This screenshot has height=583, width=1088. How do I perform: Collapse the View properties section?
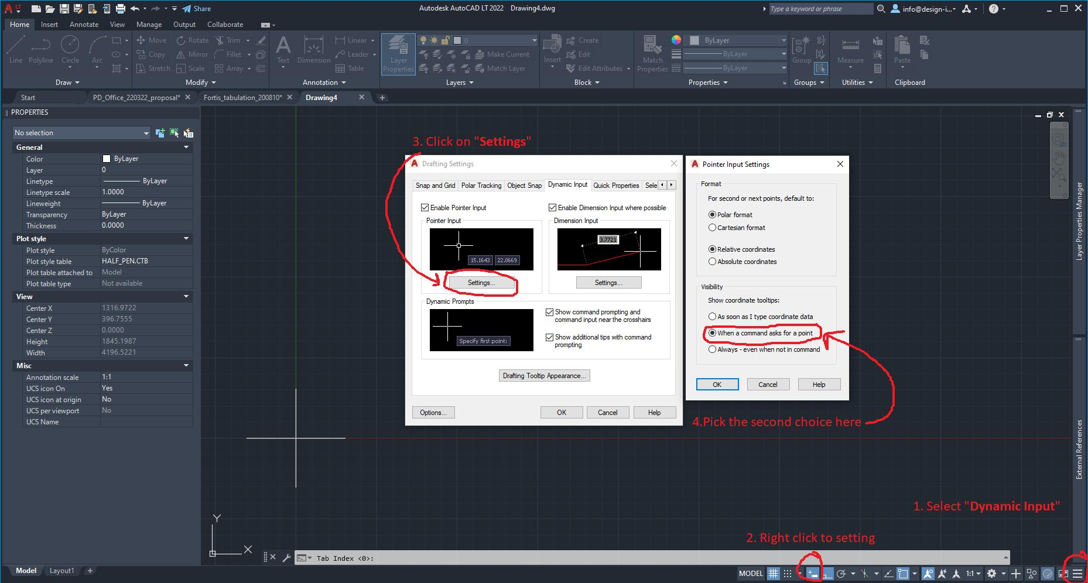(x=186, y=297)
